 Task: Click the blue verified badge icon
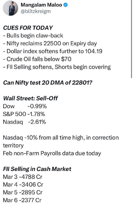tap(66, 5)
